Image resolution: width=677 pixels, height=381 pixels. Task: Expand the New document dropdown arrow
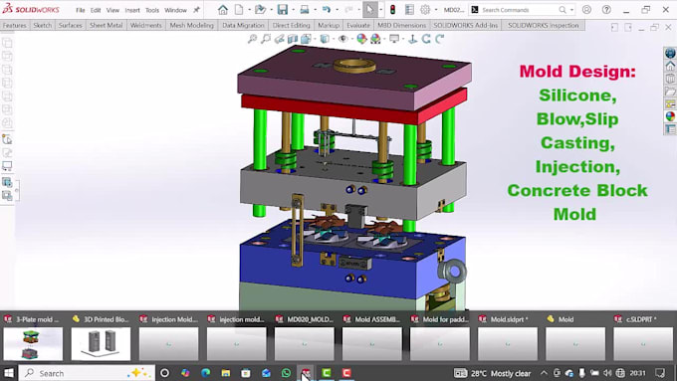pos(249,10)
